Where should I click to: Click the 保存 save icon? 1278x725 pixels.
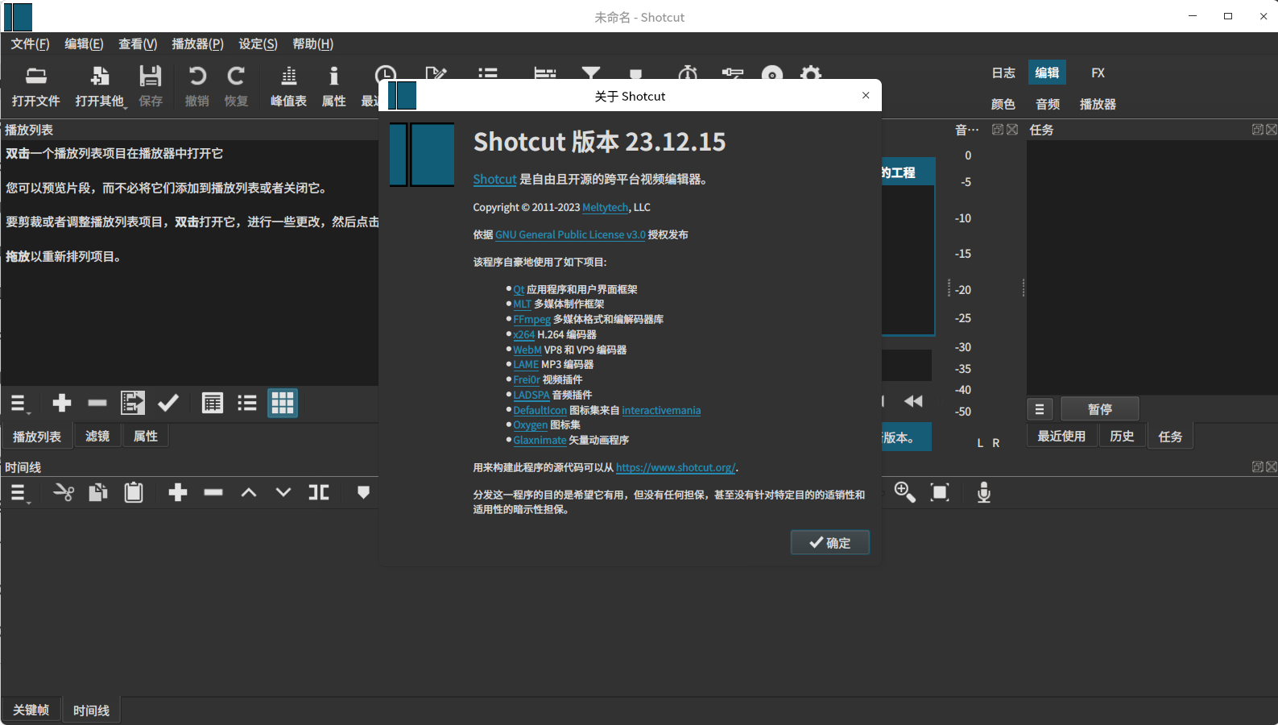(x=151, y=86)
